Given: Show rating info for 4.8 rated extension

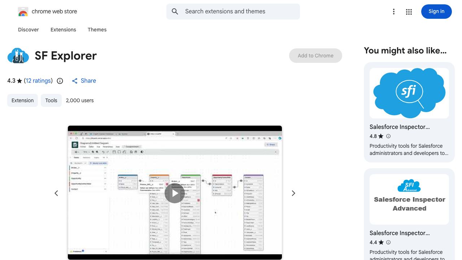Looking at the screenshot, I should (x=388, y=136).
